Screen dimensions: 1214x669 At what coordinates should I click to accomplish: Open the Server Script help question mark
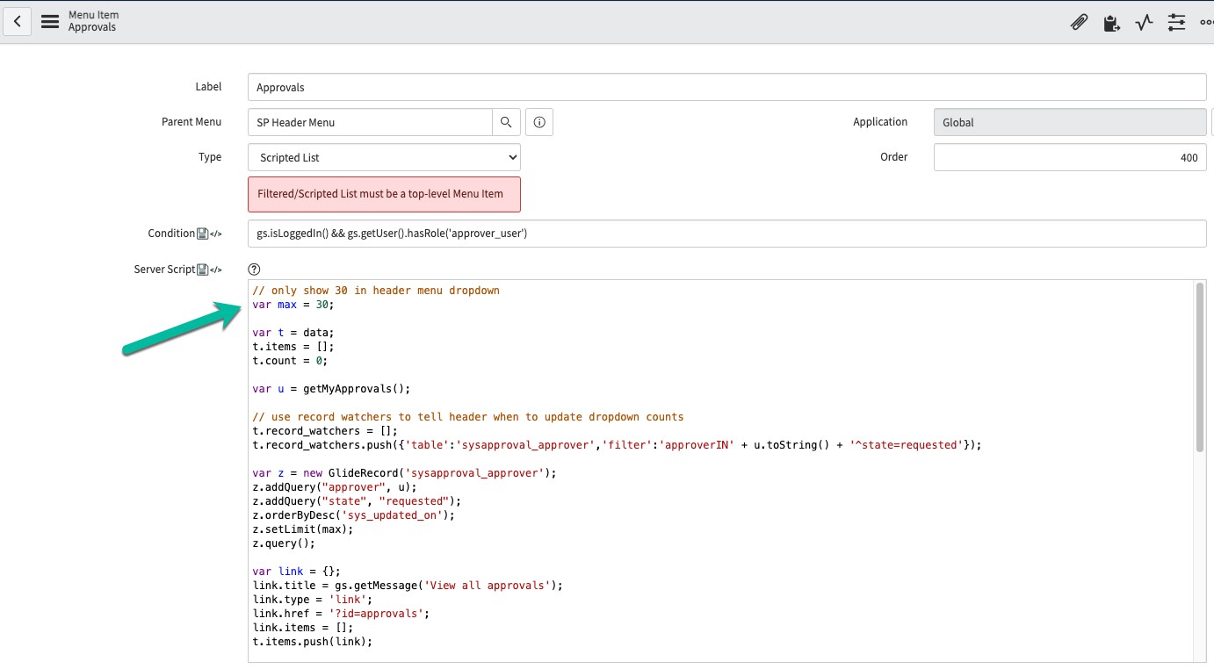coord(254,269)
